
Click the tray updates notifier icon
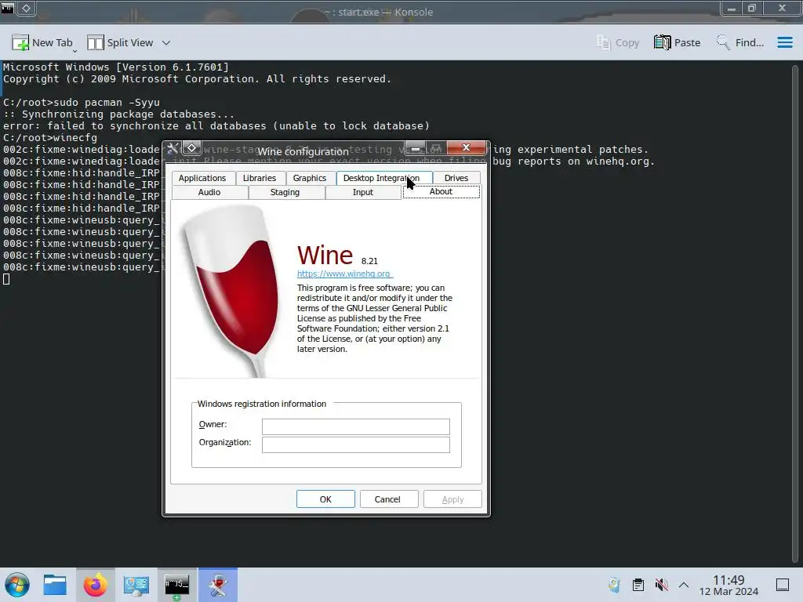(x=615, y=585)
